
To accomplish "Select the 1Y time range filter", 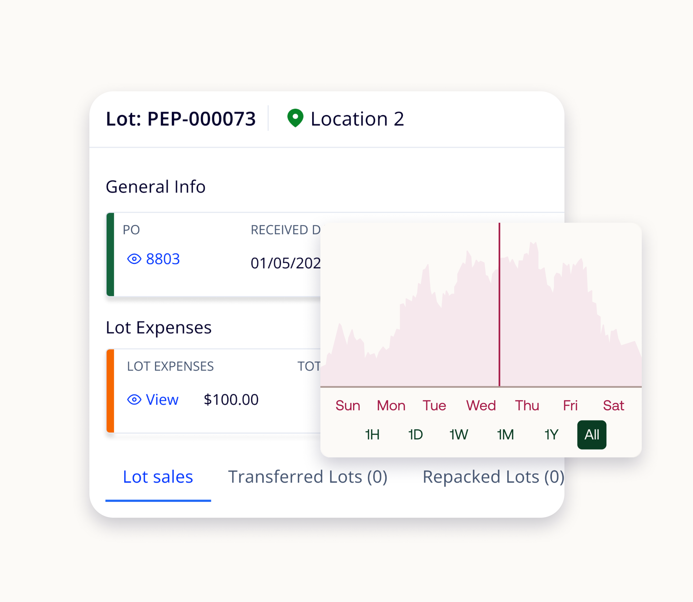I will [x=549, y=435].
